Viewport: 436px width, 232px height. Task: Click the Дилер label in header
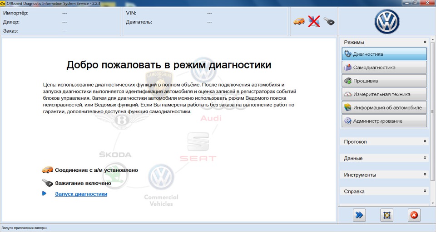[11, 22]
